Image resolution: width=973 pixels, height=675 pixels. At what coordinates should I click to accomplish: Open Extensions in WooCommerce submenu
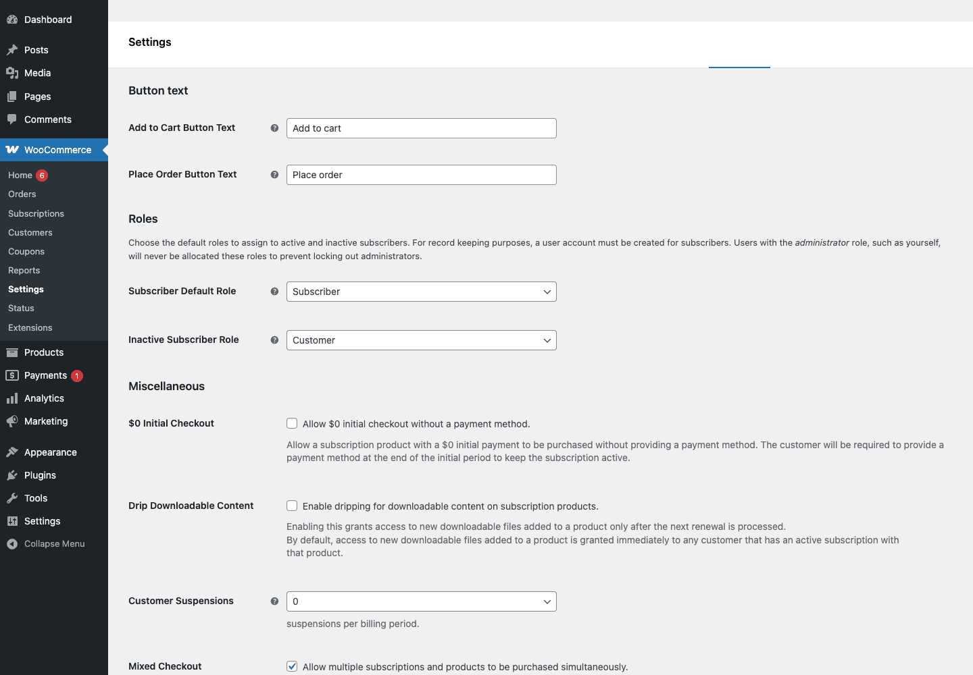coord(30,328)
